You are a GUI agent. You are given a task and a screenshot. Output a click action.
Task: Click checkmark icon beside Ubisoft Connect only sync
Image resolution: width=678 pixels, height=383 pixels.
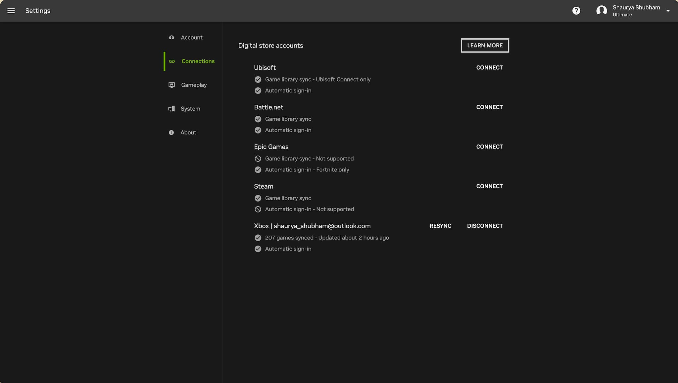pyautogui.click(x=258, y=80)
